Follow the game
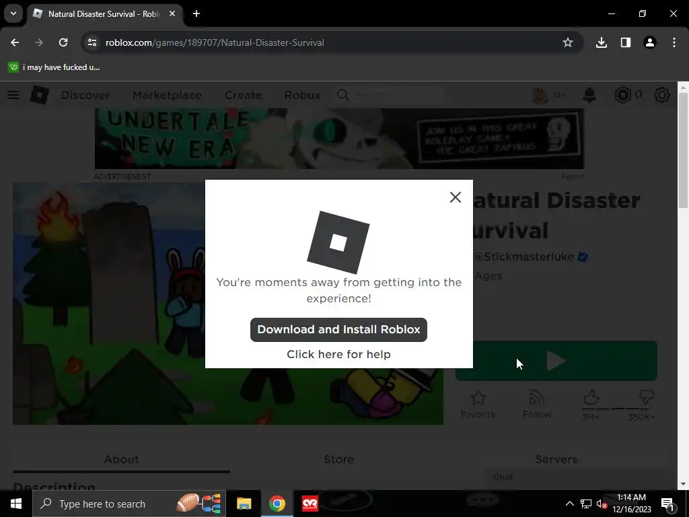Image resolution: width=689 pixels, height=517 pixels. pos(536,405)
